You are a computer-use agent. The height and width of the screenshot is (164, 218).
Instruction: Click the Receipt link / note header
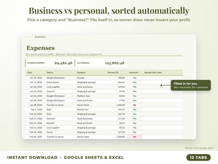point(153,72)
